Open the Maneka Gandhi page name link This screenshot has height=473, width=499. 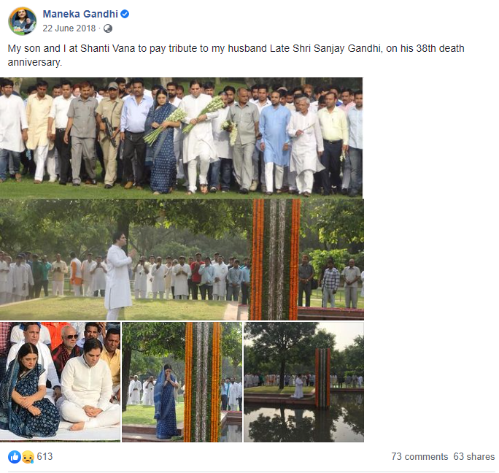[80, 14]
